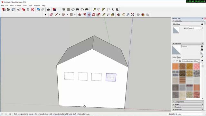Open the Line tool dropdown arrow

[x=60, y=14]
